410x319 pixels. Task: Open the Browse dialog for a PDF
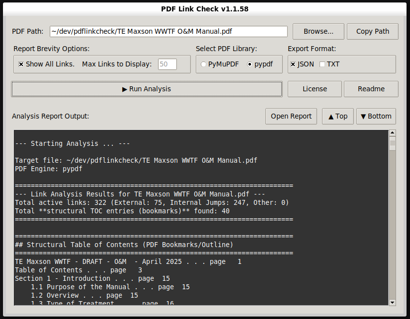318,31
